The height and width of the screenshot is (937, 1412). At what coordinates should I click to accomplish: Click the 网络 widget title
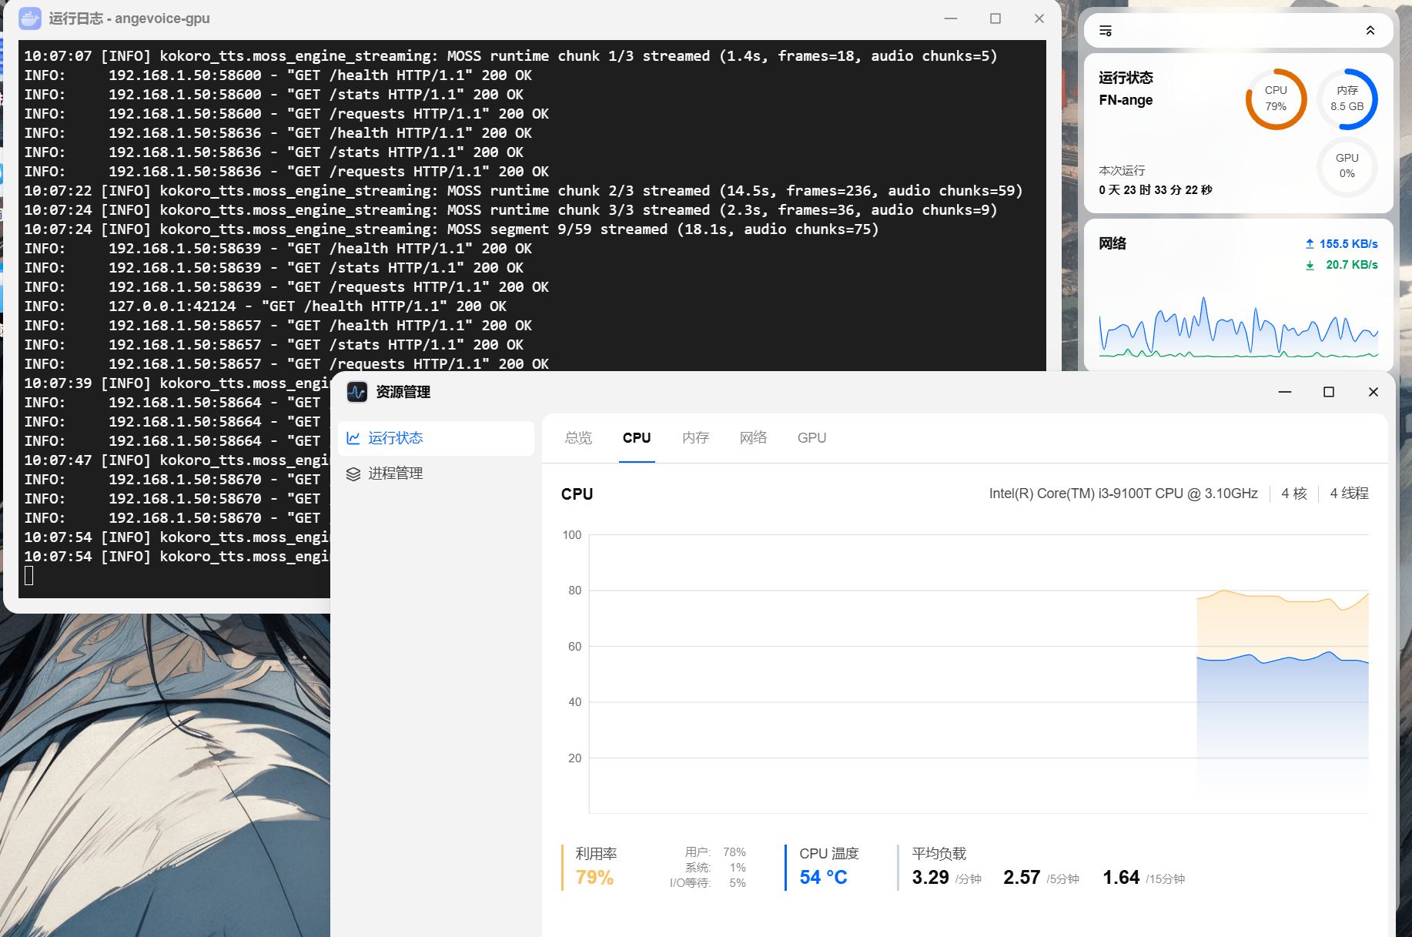1113,244
